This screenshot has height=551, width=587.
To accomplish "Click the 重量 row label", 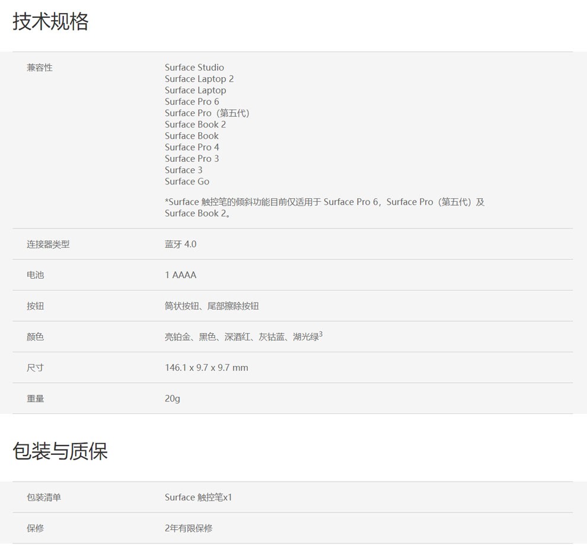I will (35, 399).
